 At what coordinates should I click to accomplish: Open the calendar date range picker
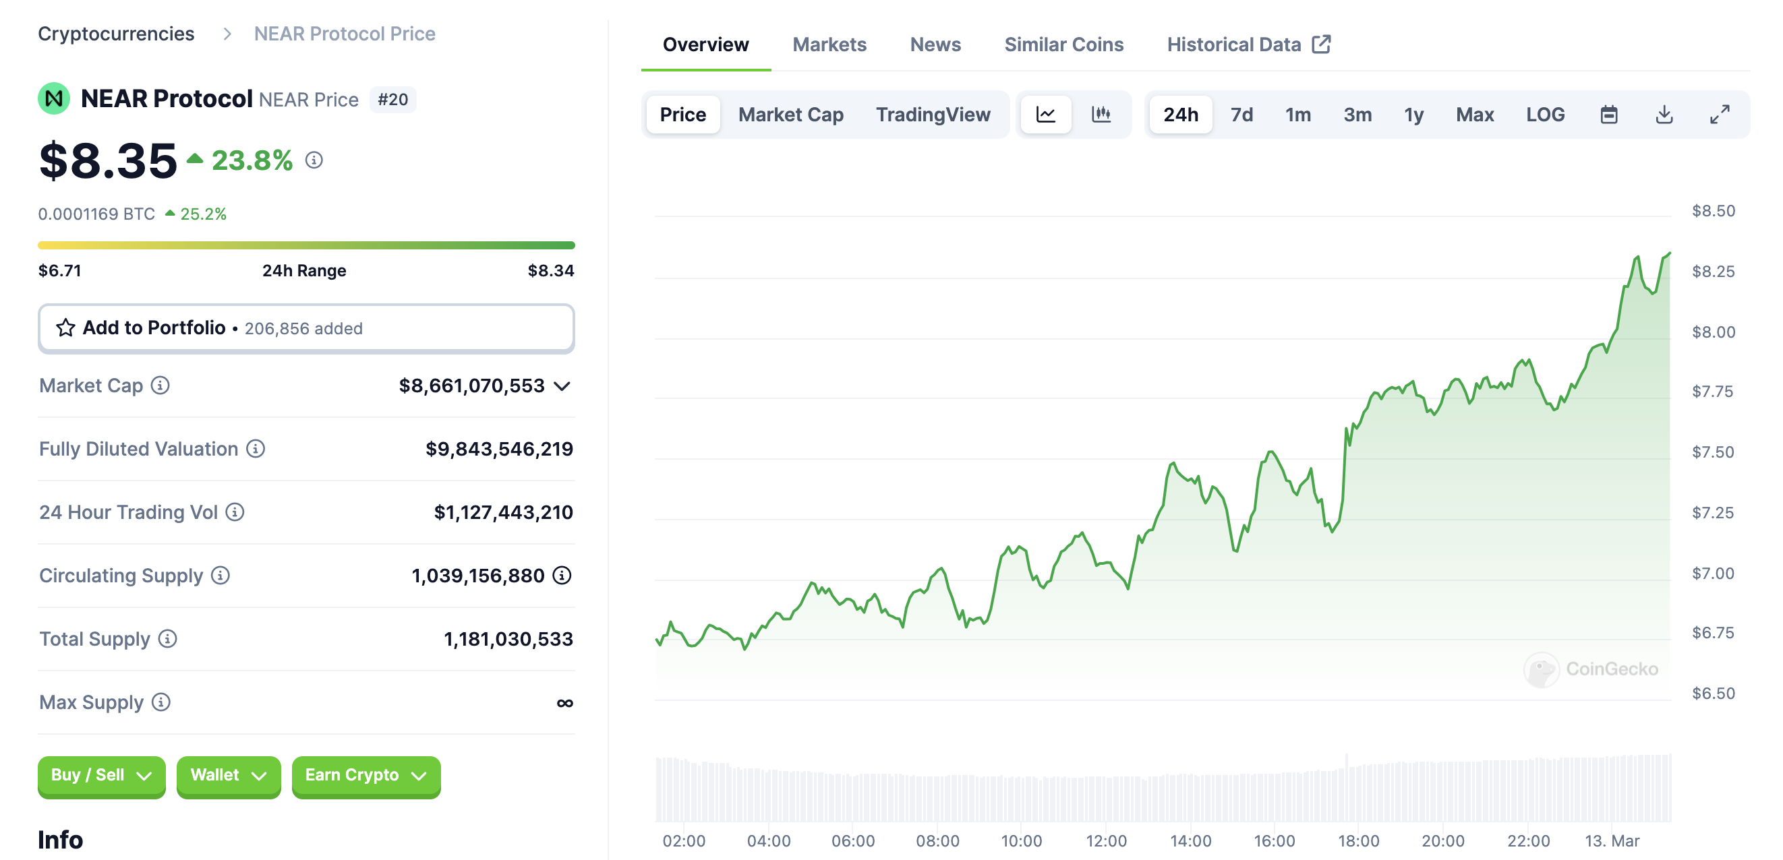pos(1608,114)
